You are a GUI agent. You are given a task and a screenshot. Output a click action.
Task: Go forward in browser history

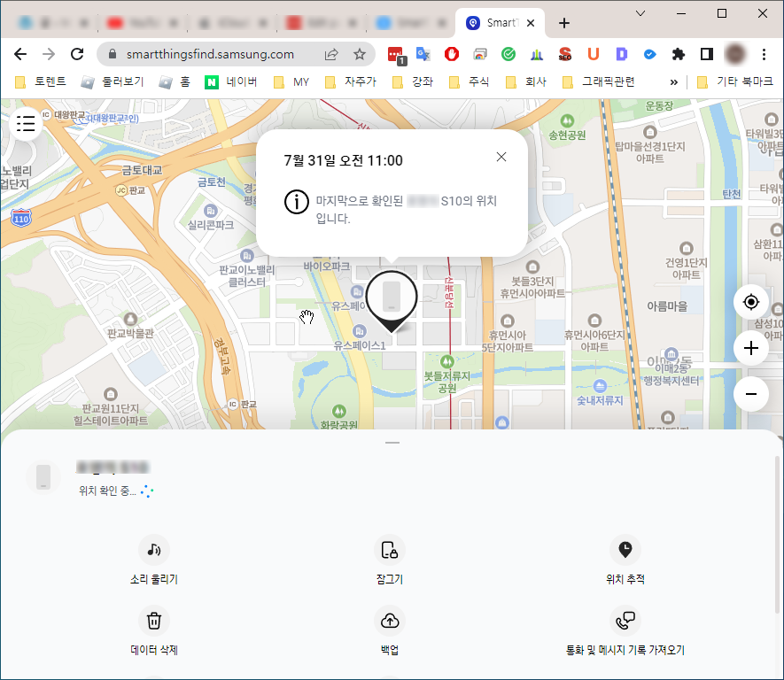(x=49, y=54)
